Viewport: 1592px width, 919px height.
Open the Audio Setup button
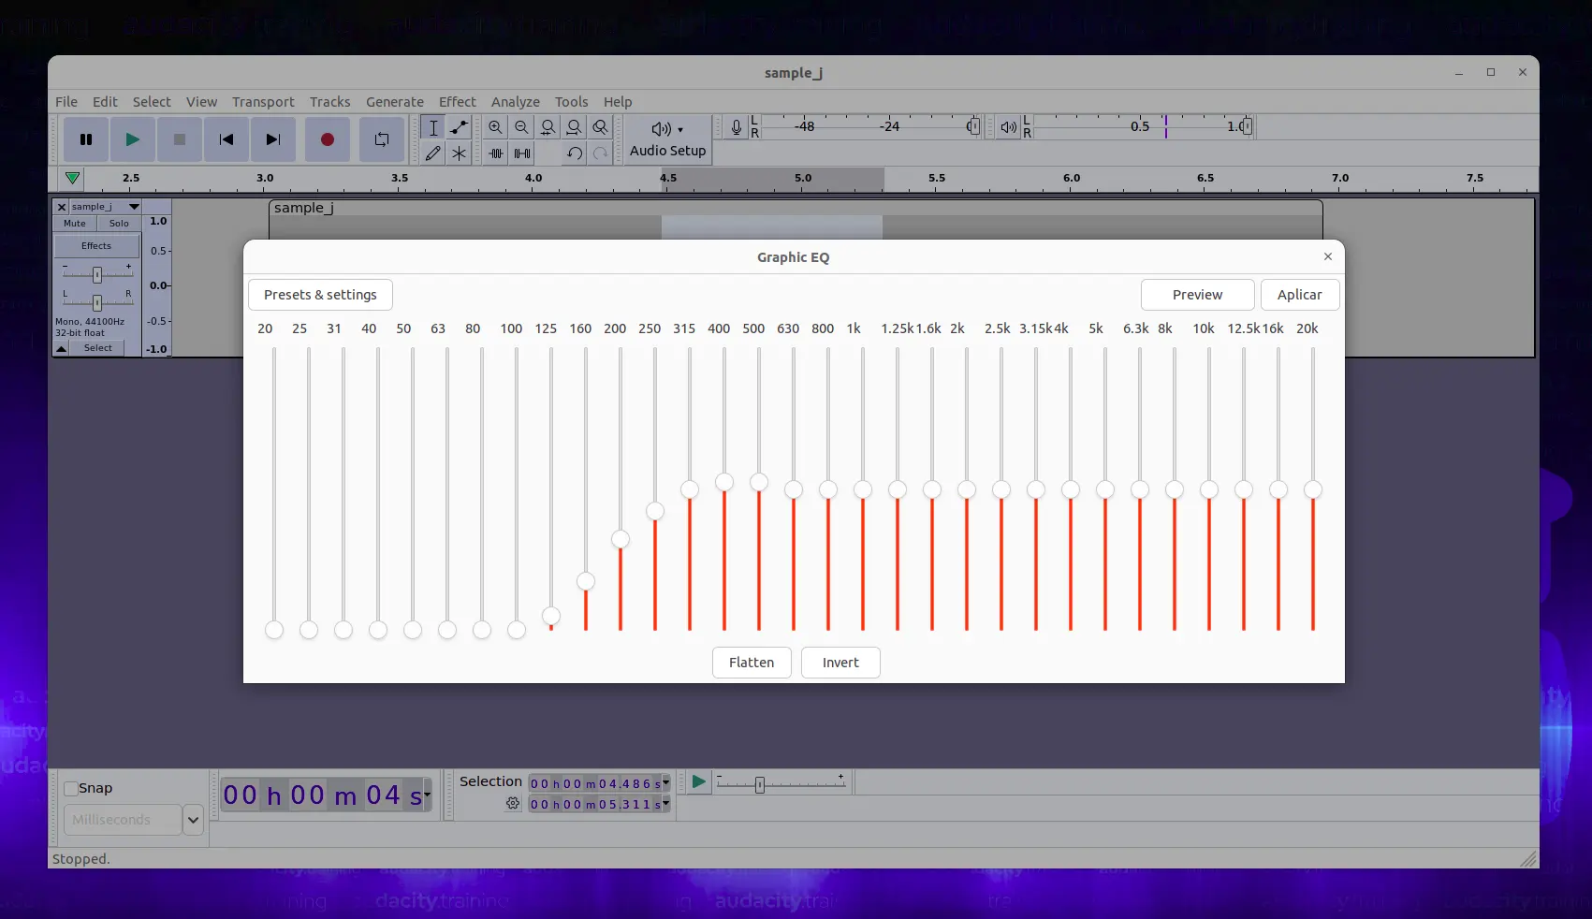click(667, 139)
